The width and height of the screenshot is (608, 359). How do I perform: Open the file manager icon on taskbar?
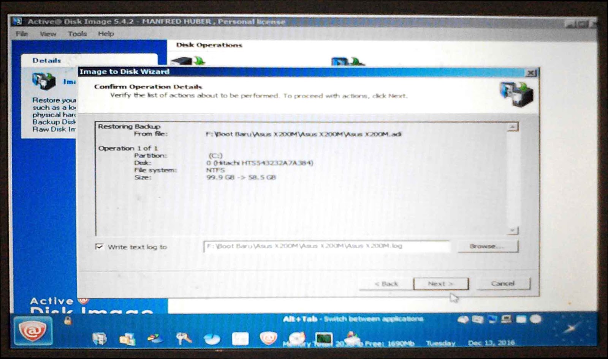(127, 339)
